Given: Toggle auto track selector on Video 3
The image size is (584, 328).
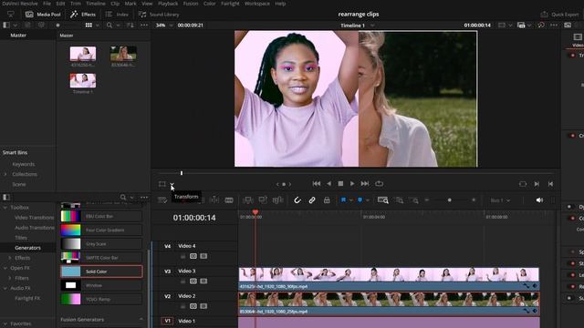Looking at the screenshot, I should pos(193,282).
